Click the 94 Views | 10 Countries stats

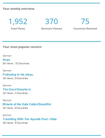pyautogui.click(x=16, y=63)
